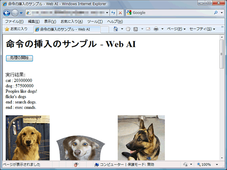The width and height of the screenshot is (227, 170).
Task: Click the 実行結果: label
Action: (x=15, y=75)
